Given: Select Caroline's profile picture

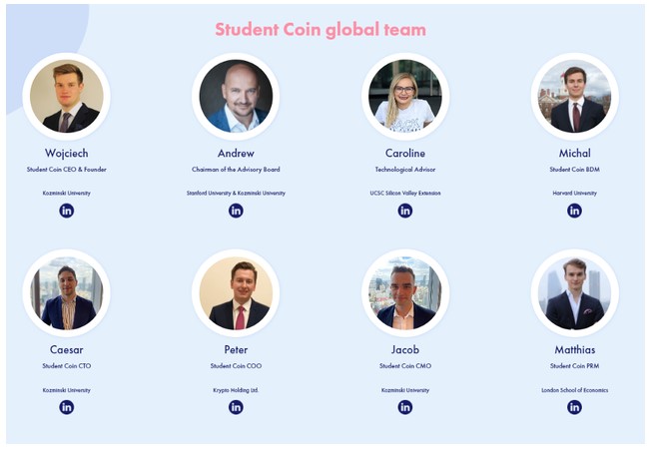Looking at the screenshot, I should click(405, 96).
